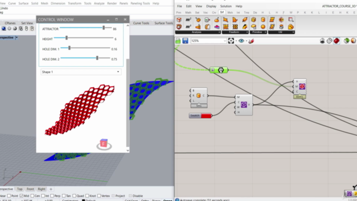Open the Grasshopper File menu

pyautogui.click(x=180, y=6)
